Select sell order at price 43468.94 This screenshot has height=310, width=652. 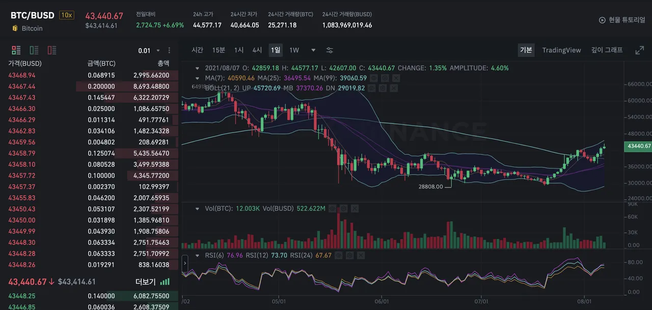click(x=89, y=75)
